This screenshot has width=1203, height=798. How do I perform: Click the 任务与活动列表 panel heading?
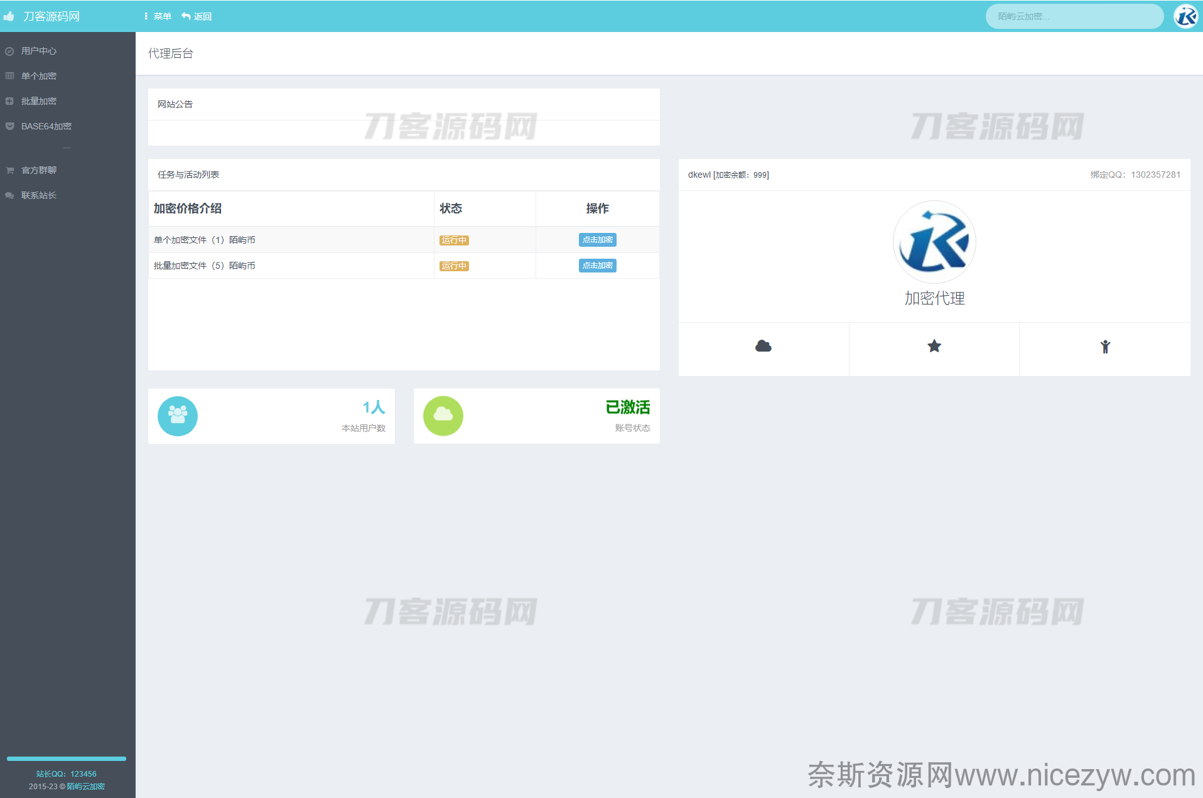tap(188, 175)
